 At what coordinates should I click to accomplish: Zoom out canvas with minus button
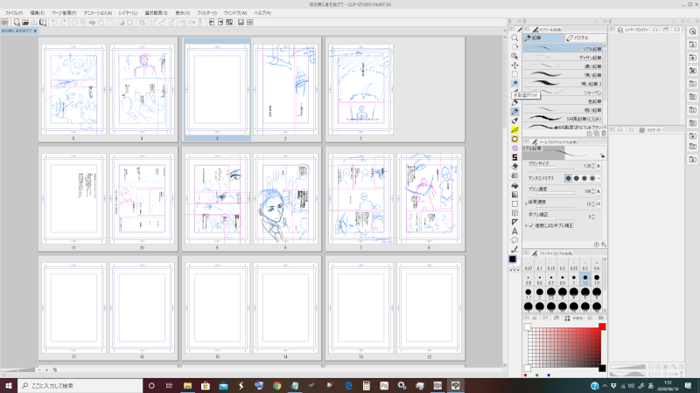click(39, 369)
